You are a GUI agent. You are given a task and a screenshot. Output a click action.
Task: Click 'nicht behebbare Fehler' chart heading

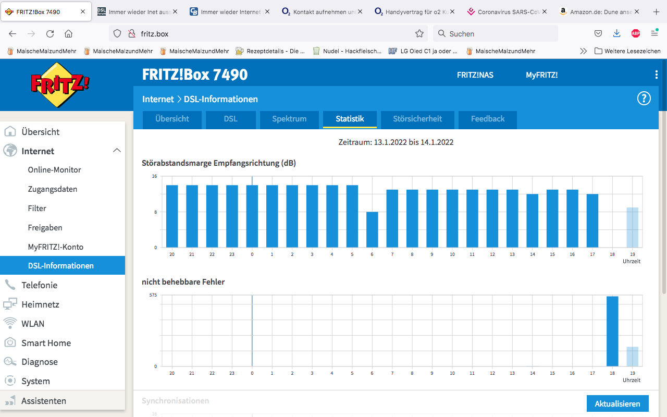coord(183,282)
